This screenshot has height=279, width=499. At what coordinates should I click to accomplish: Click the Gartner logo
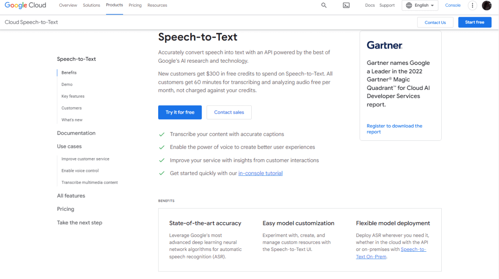tap(385, 45)
